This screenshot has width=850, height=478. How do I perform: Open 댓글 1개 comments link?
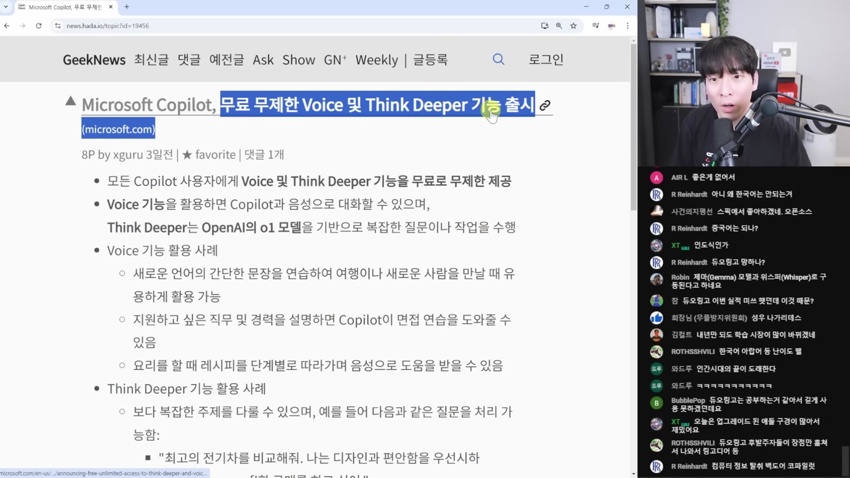(264, 154)
